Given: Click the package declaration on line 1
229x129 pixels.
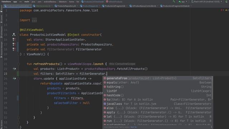Looking at the screenshot, I should (59, 10).
